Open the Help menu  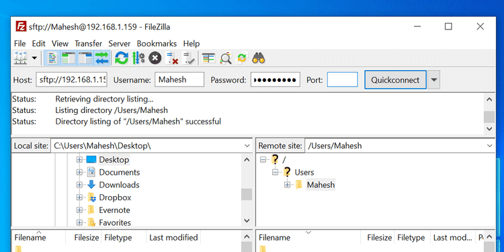click(192, 44)
